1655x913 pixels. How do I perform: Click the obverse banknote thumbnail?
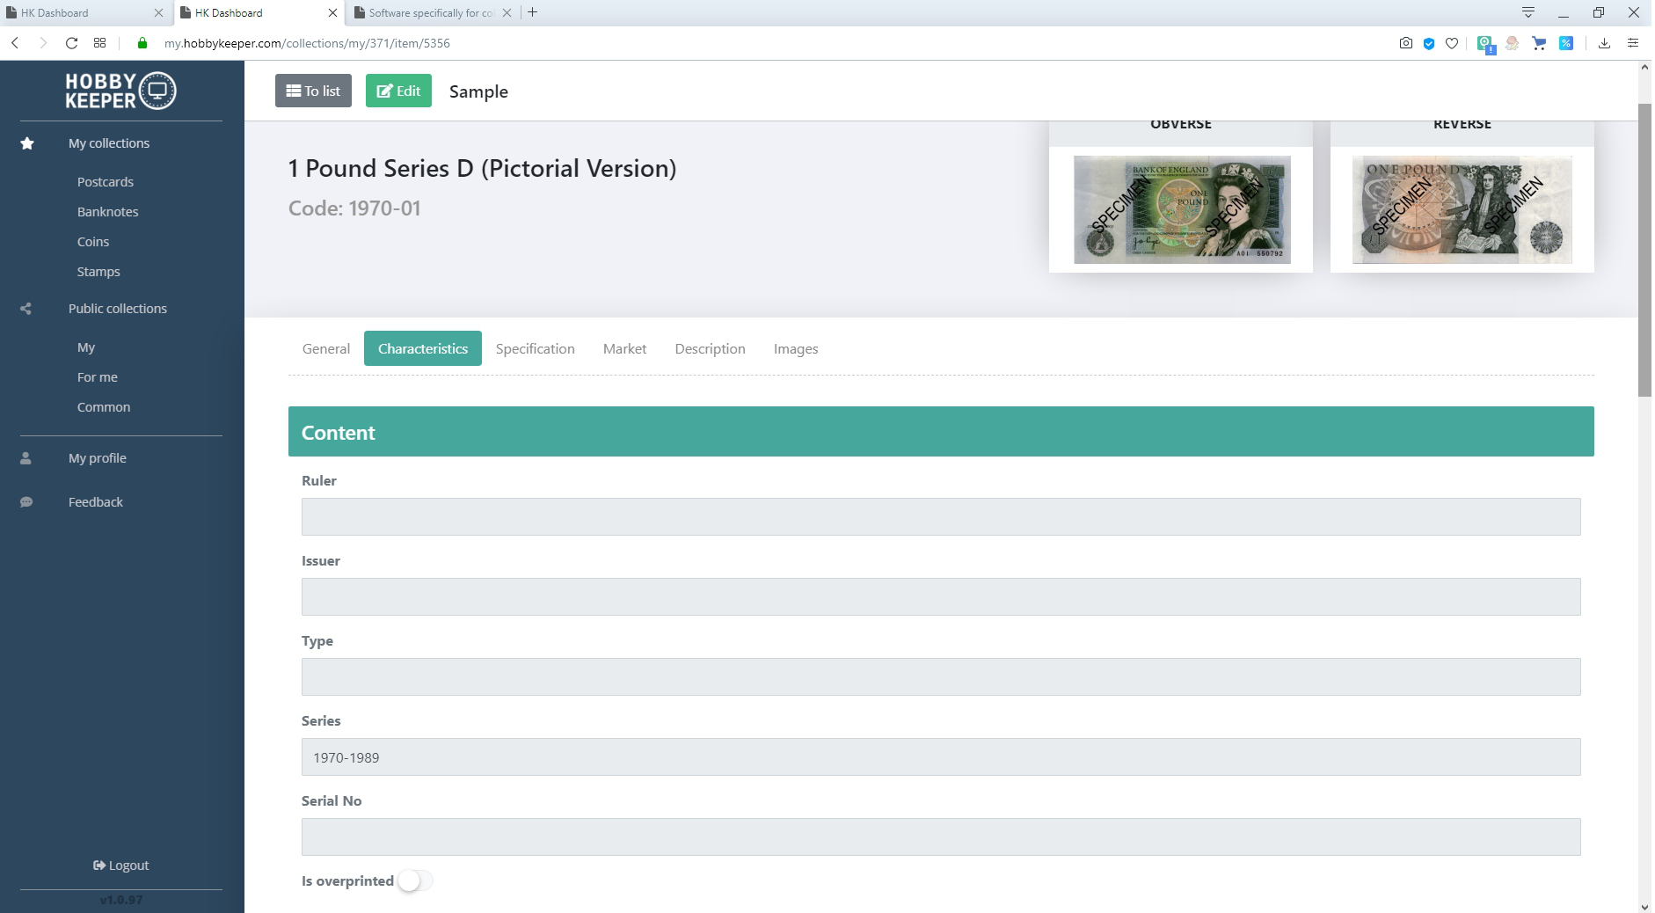(x=1181, y=209)
